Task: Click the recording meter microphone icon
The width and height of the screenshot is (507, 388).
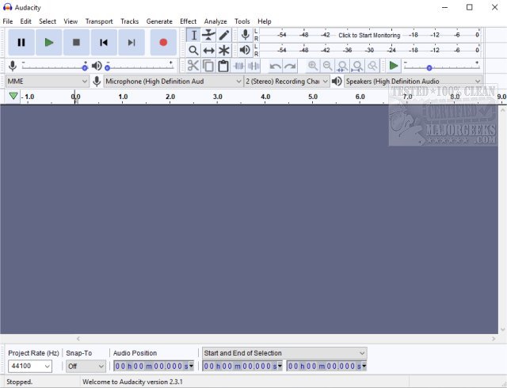Action: 245,35
